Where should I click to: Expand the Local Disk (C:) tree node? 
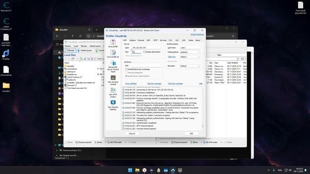(x=57, y=150)
